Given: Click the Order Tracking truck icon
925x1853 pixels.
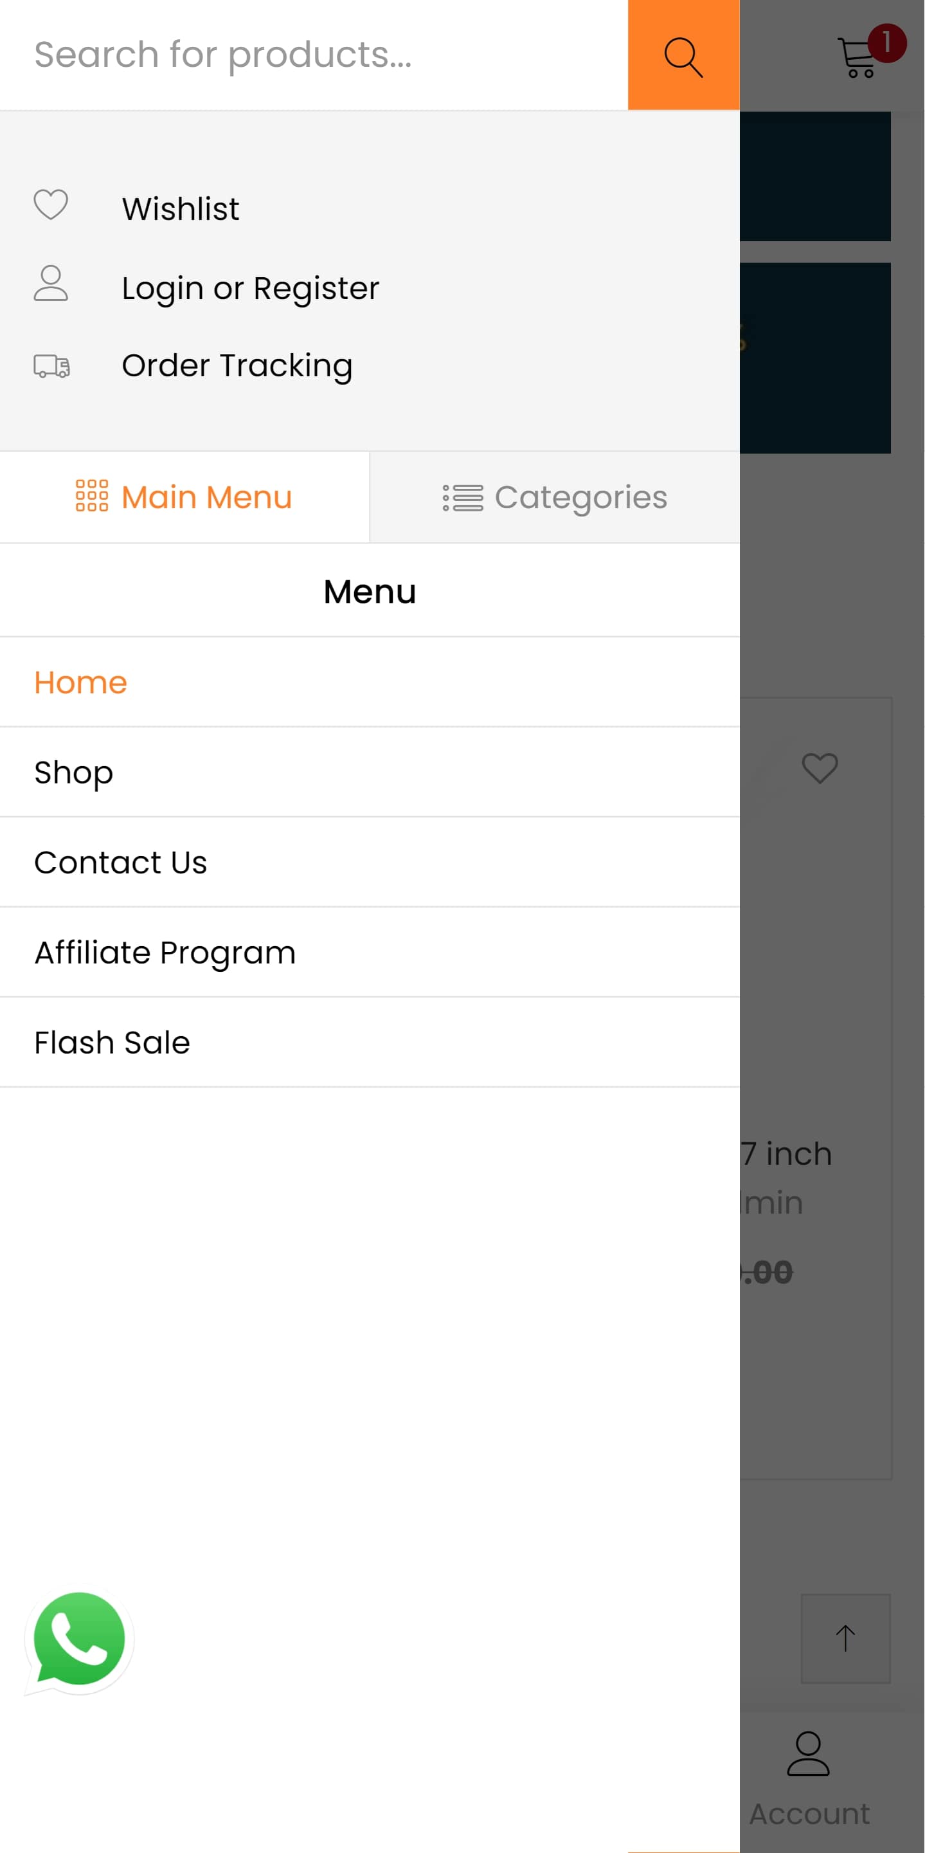Looking at the screenshot, I should 52,365.
